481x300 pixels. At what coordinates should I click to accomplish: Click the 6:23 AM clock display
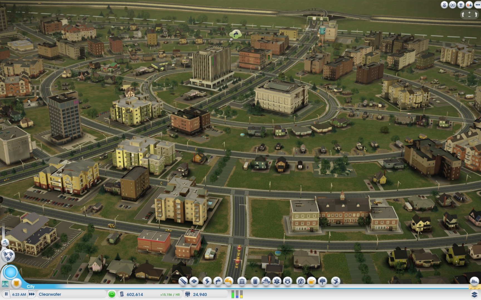(19, 294)
